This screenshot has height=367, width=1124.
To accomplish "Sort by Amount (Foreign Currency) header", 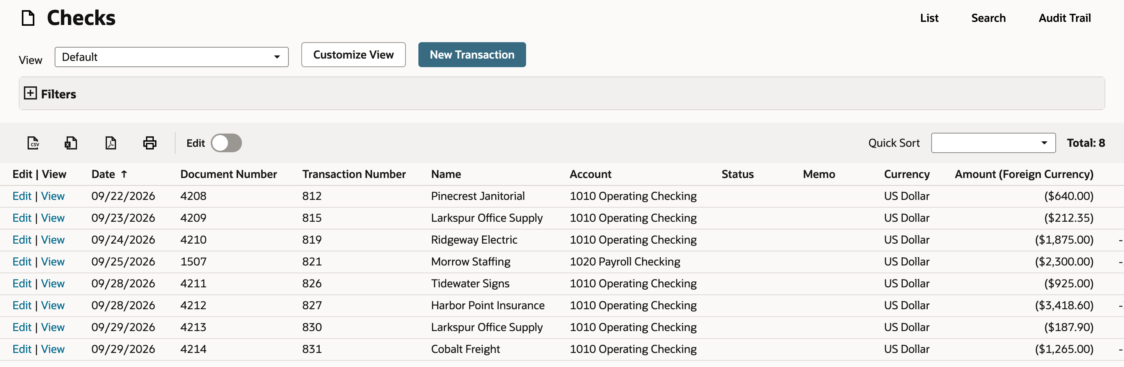I will 1024,174.
